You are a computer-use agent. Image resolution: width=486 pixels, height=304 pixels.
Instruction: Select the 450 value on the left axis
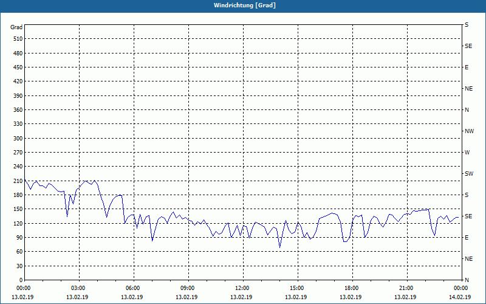tap(18, 67)
